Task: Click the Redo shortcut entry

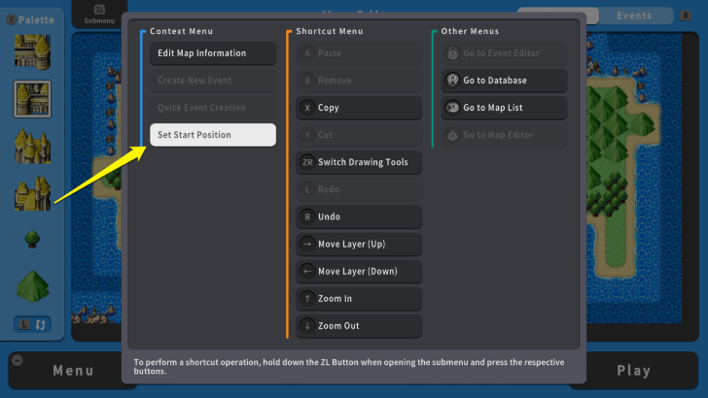Action: click(x=359, y=189)
